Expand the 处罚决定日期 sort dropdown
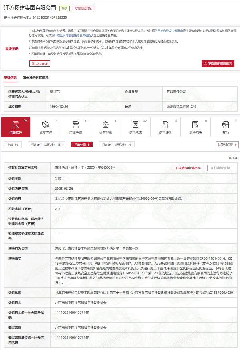The image size is (240, 350). point(227,144)
